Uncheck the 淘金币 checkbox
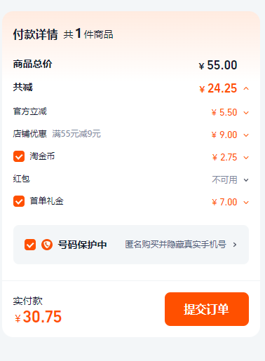The image size is (265, 361). (x=19, y=156)
